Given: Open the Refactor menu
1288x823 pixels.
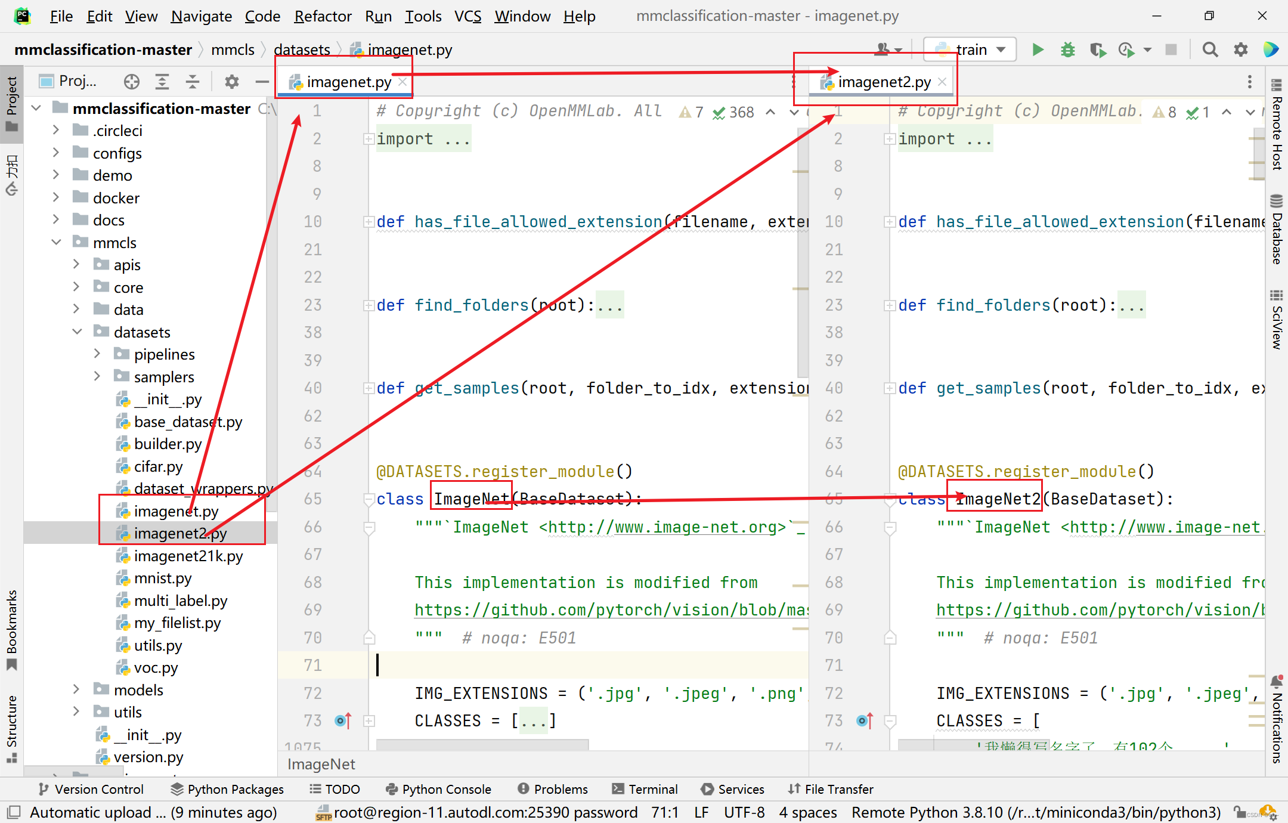Looking at the screenshot, I should point(323,16).
